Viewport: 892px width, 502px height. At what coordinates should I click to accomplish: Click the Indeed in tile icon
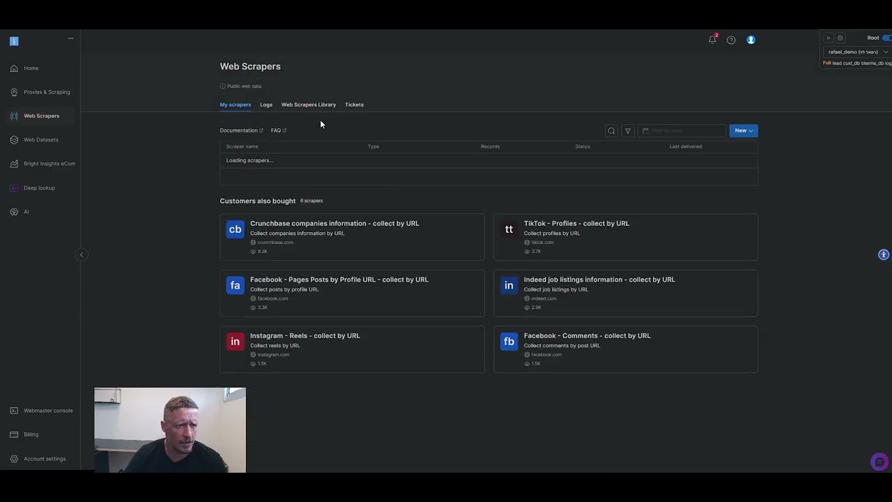click(x=509, y=285)
